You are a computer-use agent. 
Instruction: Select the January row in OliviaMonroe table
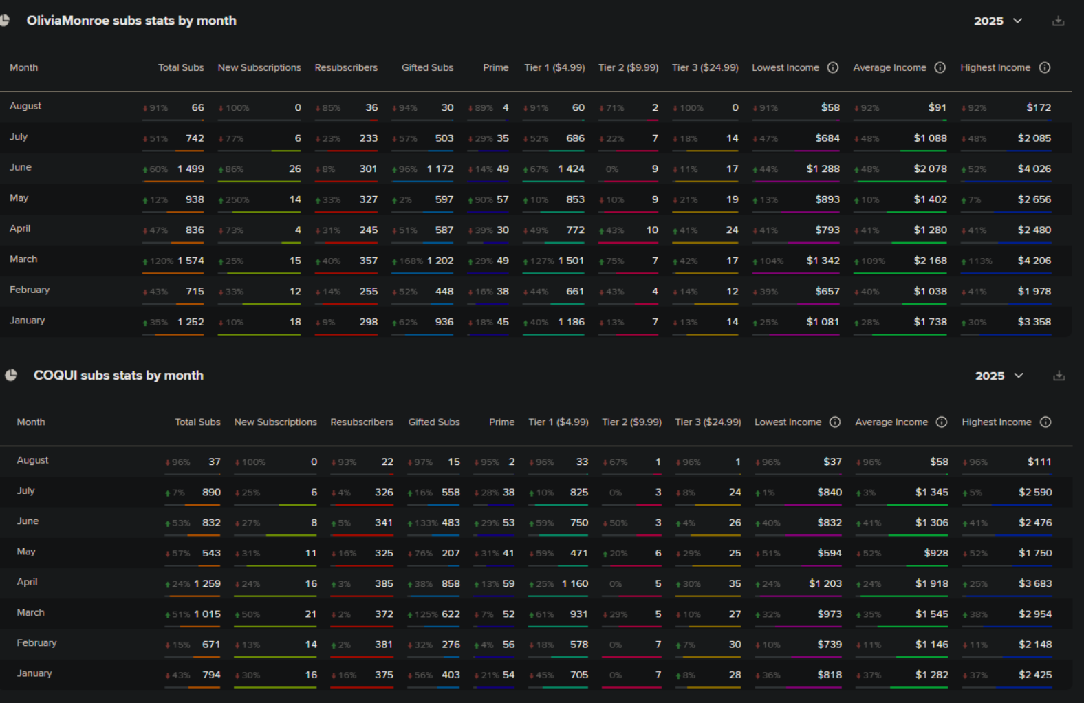(x=536, y=321)
